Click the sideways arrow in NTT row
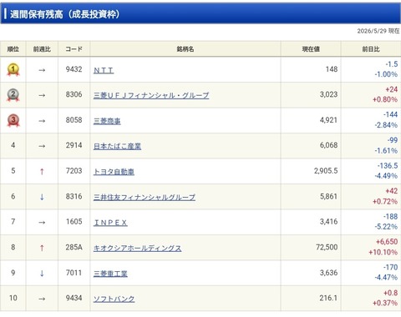Viewport: 401px width, 317px height. pyautogui.click(x=42, y=70)
